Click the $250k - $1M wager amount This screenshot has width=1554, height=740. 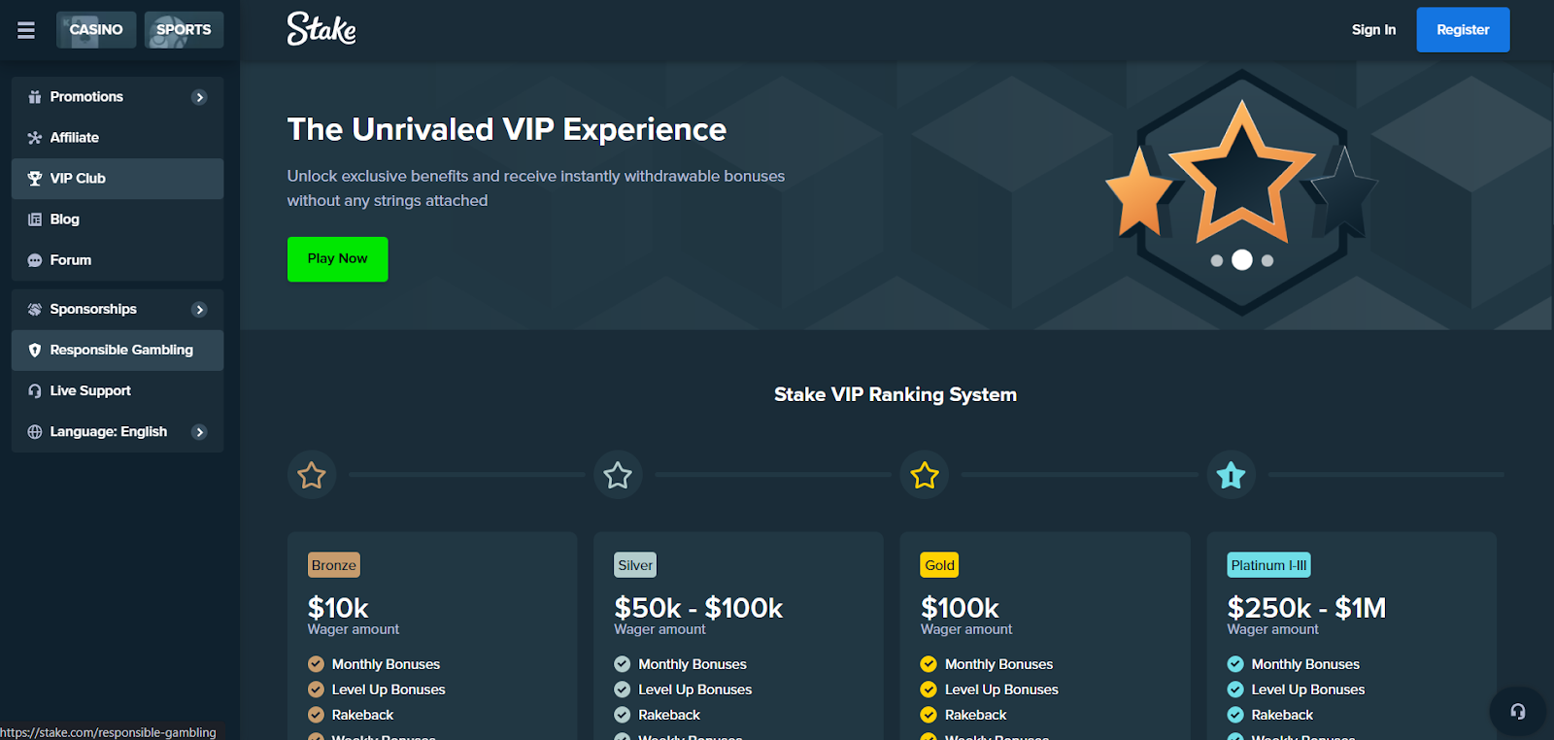(x=1306, y=608)
